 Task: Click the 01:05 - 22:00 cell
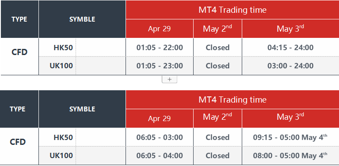point(160,48)
